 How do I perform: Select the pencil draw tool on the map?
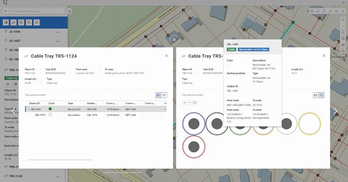318,11
